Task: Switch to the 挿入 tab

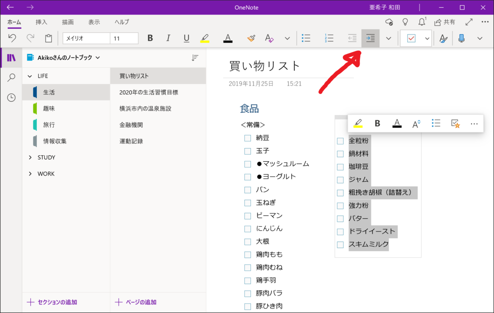Action: click(41, 22)
